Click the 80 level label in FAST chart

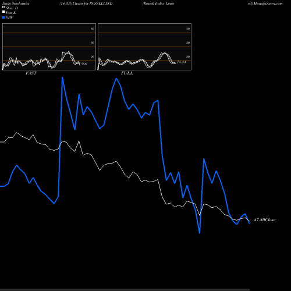coord(93,29)
